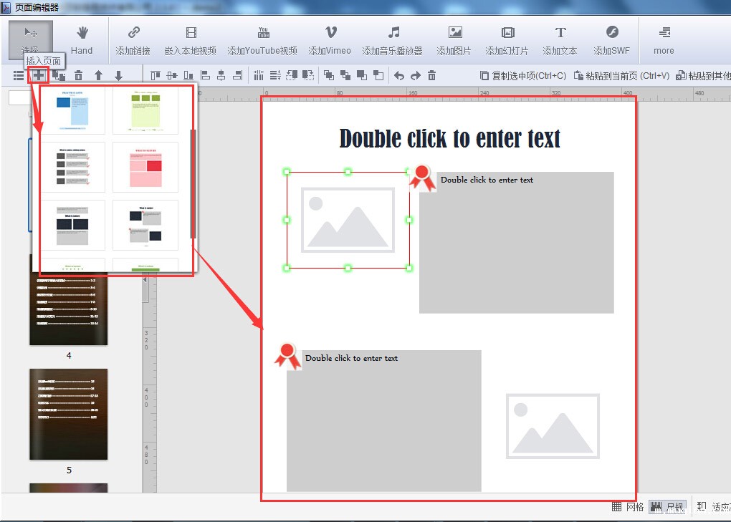The height and width of the screenshot is (522, 731).
Task: Click the move page down arrow
Action: [x=118, y=75]
